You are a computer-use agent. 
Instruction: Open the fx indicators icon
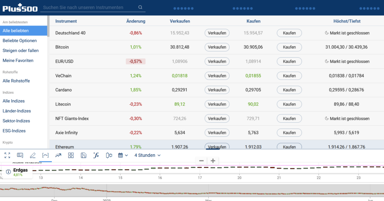(x=96, y=155)
